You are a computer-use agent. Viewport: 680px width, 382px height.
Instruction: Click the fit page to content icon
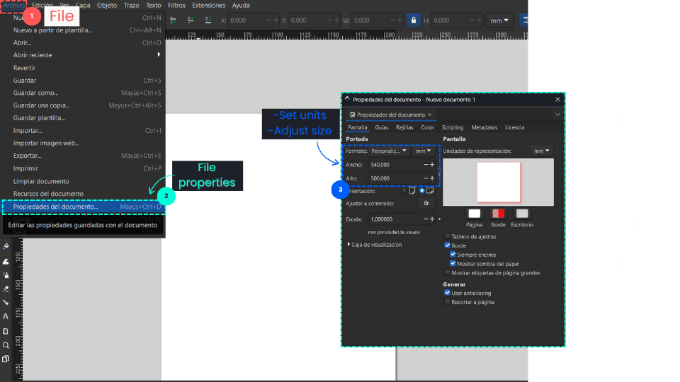coord(426,204)
